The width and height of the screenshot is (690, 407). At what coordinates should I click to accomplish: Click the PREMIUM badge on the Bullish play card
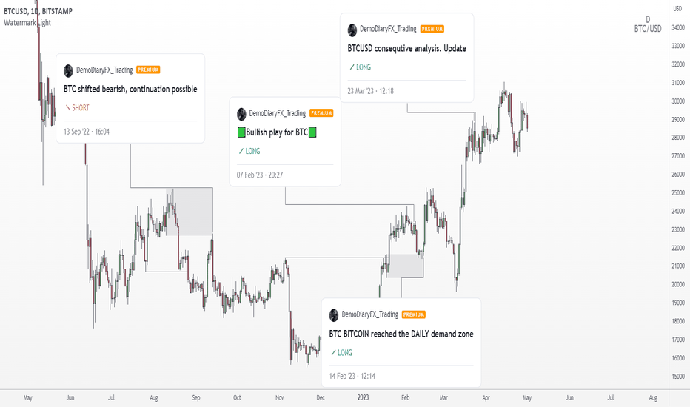click(x=321, y=113)
